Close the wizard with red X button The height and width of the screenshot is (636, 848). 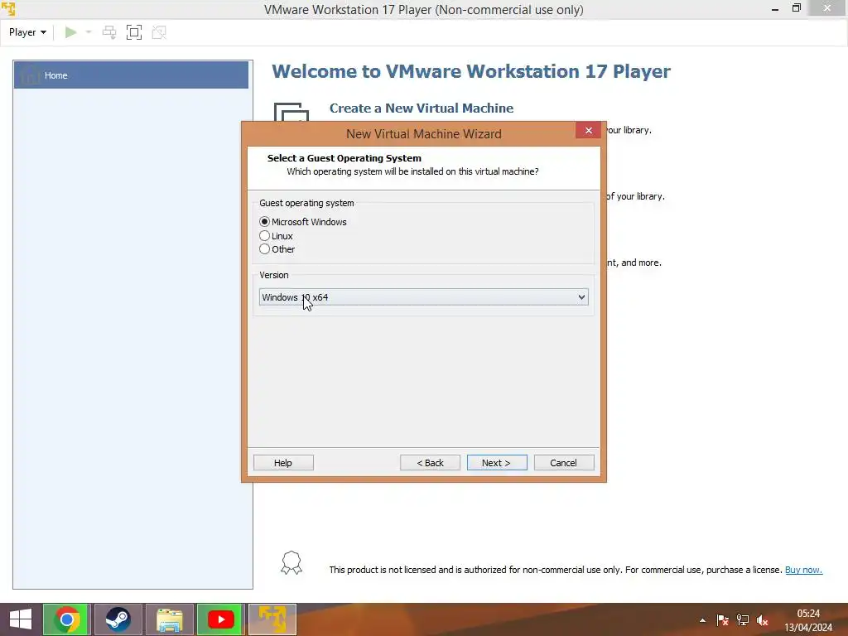pos(589,130)
